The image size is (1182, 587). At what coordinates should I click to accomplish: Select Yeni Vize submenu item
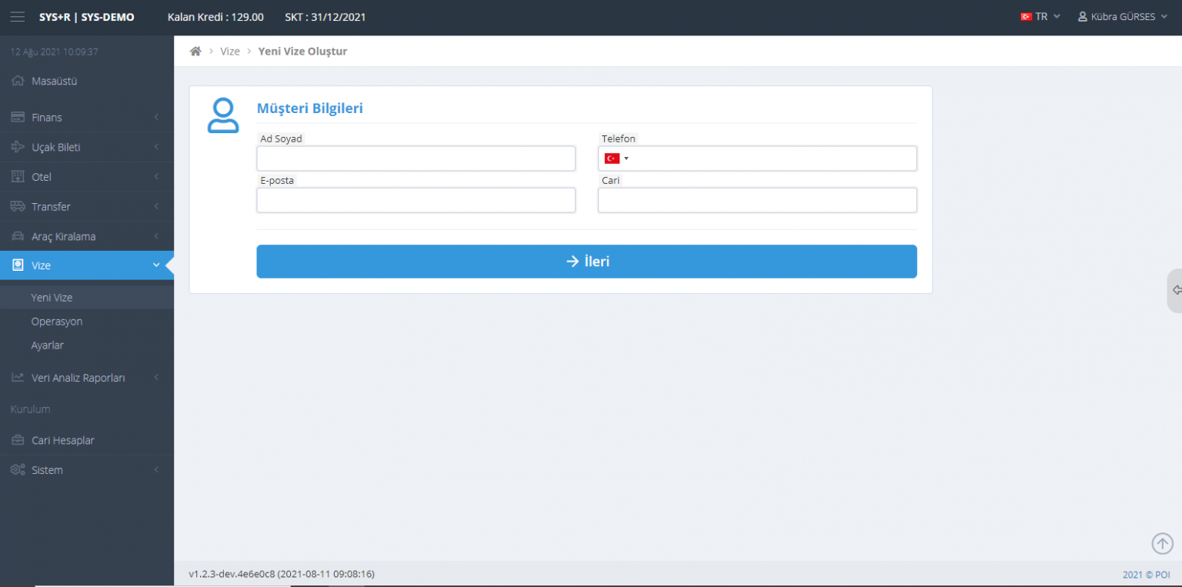click(x=87, y=298)
